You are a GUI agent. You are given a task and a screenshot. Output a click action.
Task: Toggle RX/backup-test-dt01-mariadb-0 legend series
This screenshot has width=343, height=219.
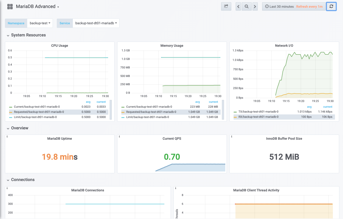258,117
